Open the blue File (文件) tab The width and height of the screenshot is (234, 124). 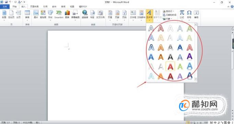coord(5,7)
